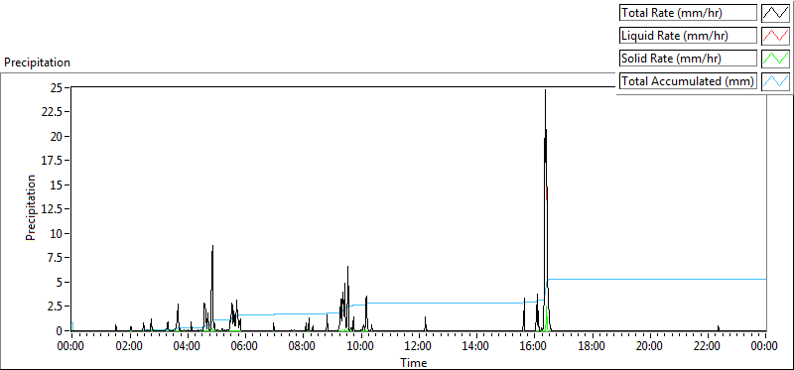Image resolution: width=794 pixels, height=370 pixels.
Task: Click the 00:00 start time on X axis
Action: point(71,346)
